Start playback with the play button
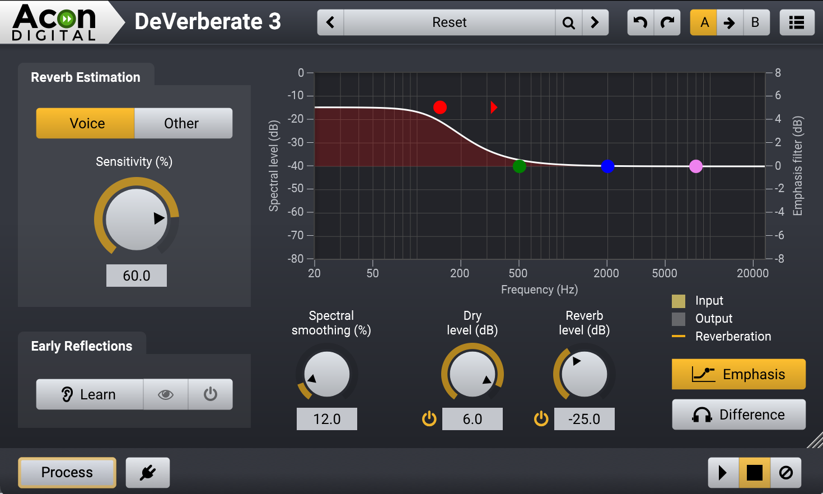 723,473
